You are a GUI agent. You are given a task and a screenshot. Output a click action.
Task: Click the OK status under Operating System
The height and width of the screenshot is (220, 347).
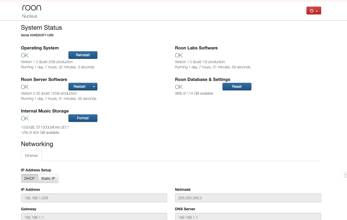25,55
